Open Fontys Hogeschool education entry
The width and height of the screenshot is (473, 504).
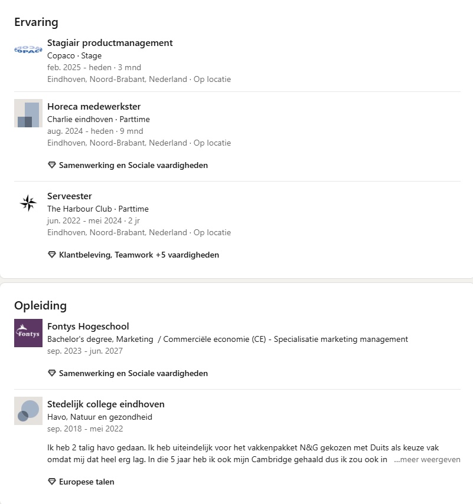pos(88,327)
